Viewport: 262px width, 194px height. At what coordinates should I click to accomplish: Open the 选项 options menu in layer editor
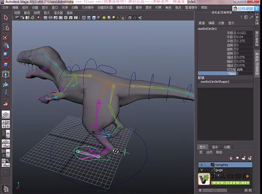(x=209, y=152)
